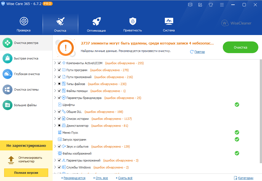
Task: Expand the Компоненты ActiveX/COM category
Action: point(55,63)
